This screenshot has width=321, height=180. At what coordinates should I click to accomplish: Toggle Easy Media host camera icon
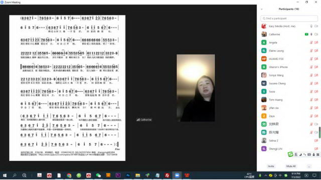(x=316, y=26)
